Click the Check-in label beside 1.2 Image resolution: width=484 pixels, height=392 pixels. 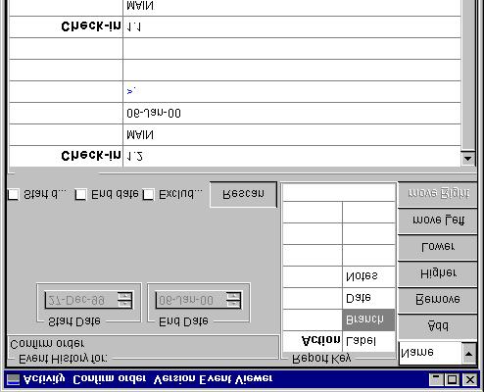[x=91, y=156]
